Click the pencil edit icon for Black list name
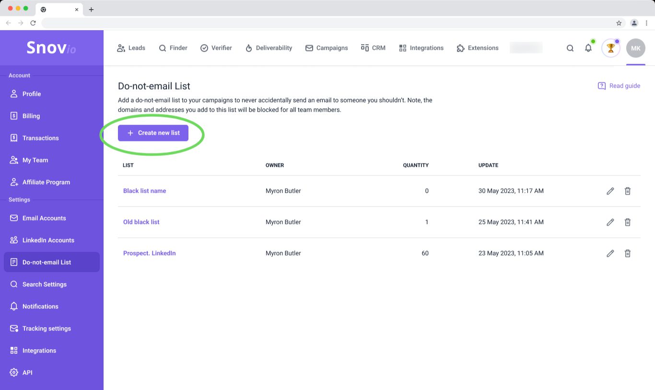This screenshot has width=655, height=390. (x=610, y=191)
